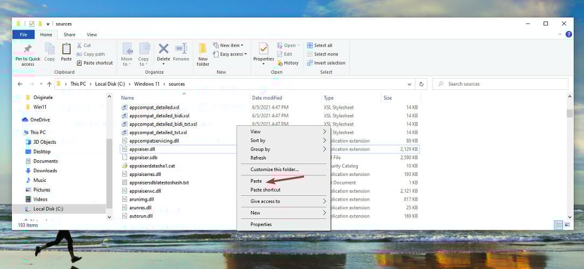Click the ribbon Paste shortcut button

(95, 63)
